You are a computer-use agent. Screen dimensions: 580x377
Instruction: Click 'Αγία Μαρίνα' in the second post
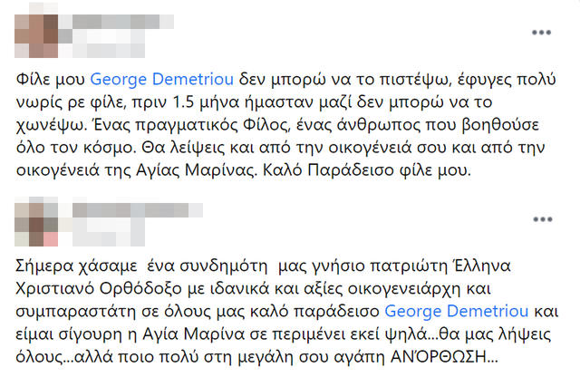(x=194, y=334)
